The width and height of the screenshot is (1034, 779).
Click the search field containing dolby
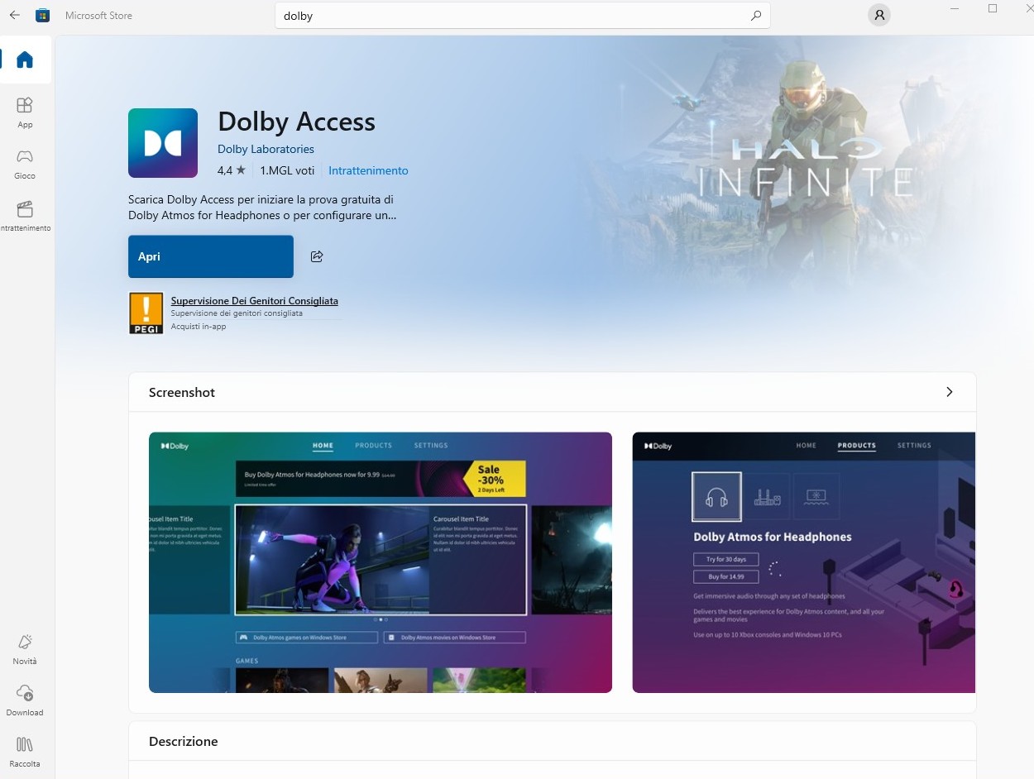point(513,16)
